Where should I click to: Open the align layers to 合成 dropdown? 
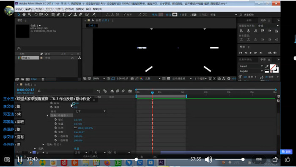[268, 26]
